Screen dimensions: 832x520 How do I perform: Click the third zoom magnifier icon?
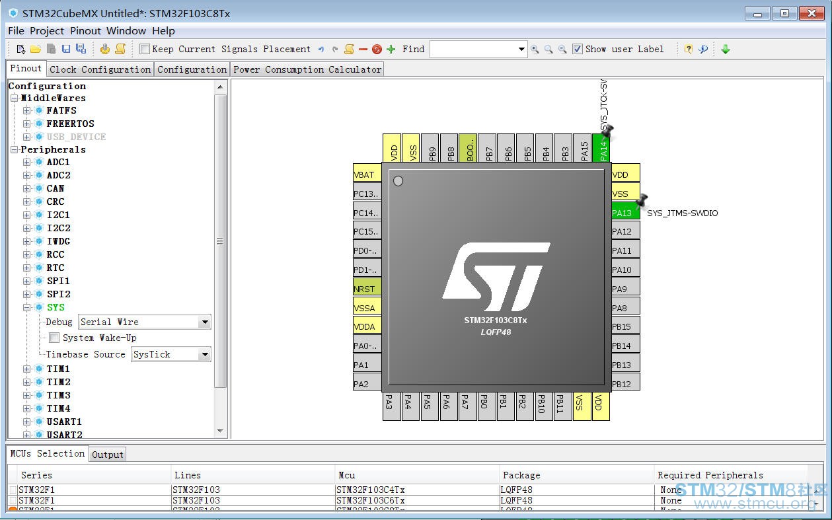point(562,50)
